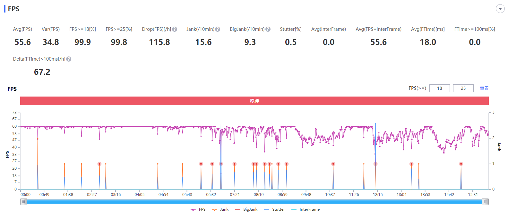This screenshot has height=212, width=508.
Task: Click the first Jank spike just before 00:49
Action: click(x=38, y=139)
